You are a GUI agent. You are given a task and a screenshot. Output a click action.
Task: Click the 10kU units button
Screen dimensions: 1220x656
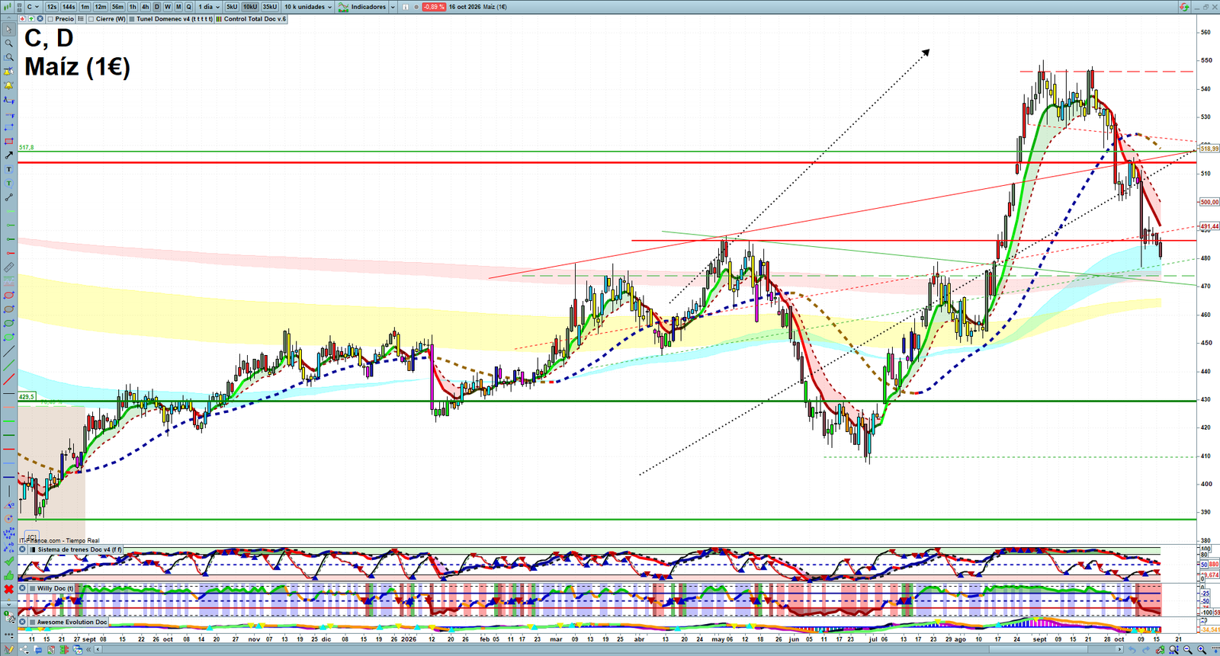pos(250,7)
